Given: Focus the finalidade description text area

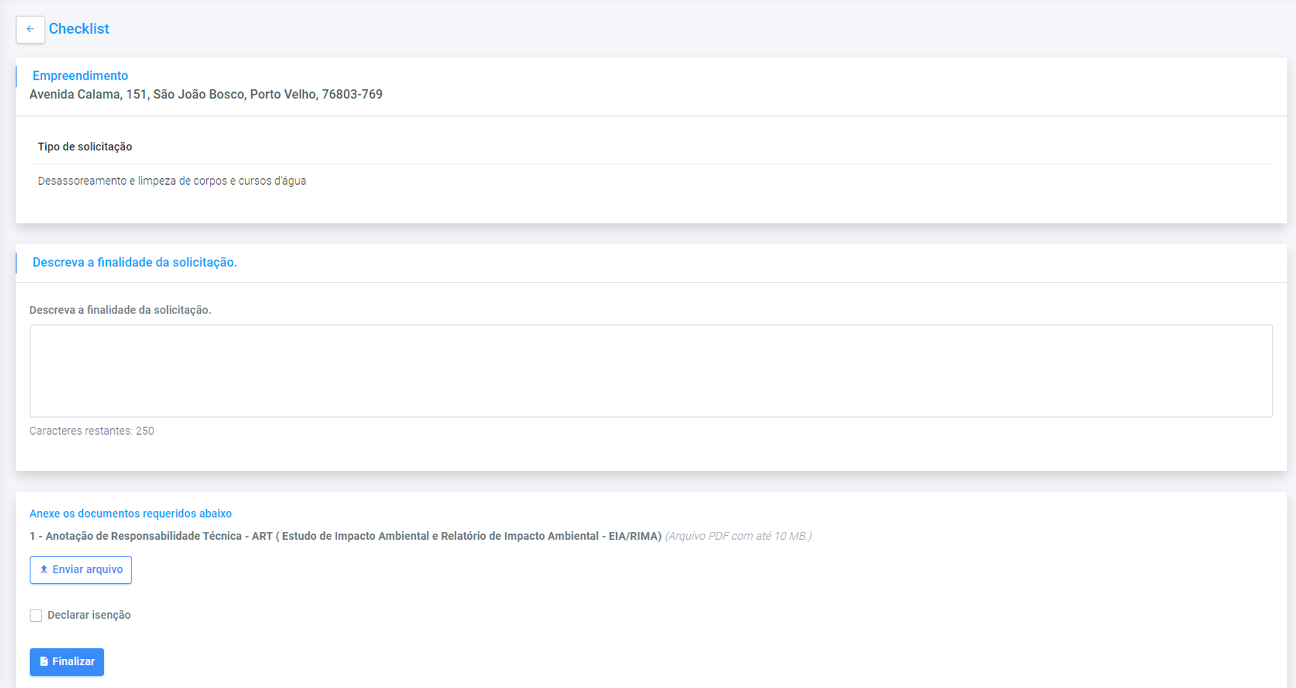Looking at the screenshot, I should point(651,371).
